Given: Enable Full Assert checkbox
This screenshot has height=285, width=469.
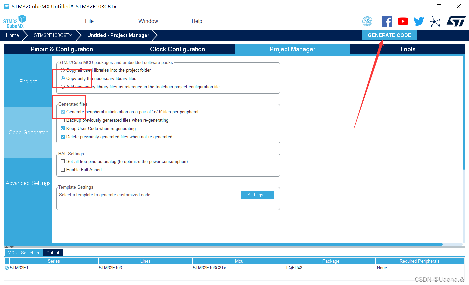Looking at the screenshot, I should 63,170.
